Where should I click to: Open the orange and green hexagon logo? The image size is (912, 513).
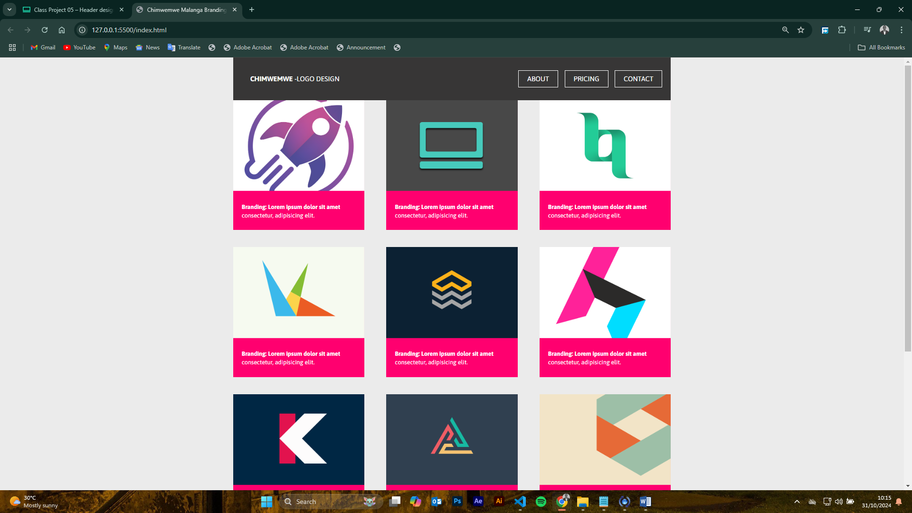point(605,439)
